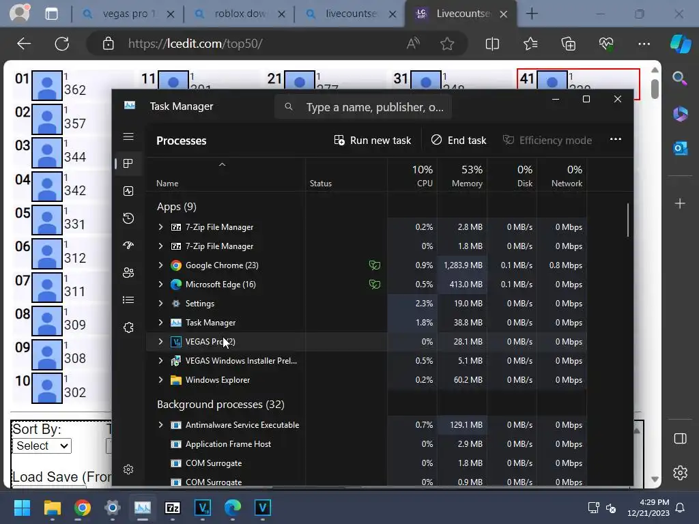The height and width of the screenshot is (524, 699).
Task: Open App history page in sidebar
Action: (x=128, y=218)
